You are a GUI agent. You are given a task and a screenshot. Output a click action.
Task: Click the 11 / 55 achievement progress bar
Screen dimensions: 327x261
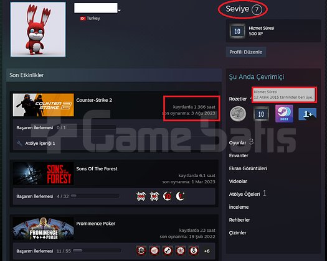point(97,250)
